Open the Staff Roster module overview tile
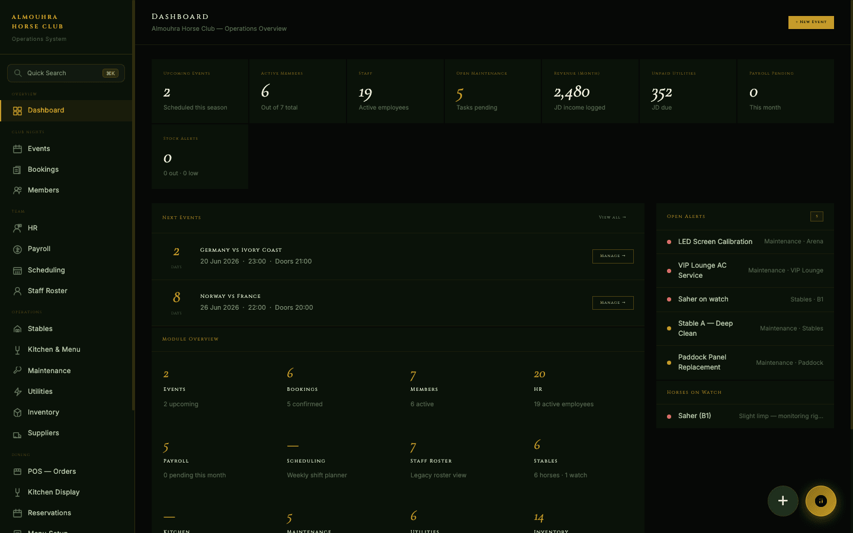The height and width of the screenshot is (533, 853). coord(460,460)
